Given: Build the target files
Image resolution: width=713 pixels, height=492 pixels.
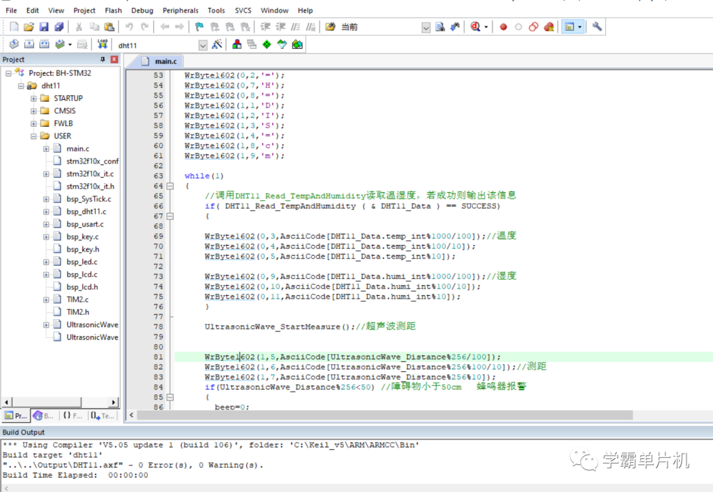Looking at the screenshot, I should point(29,44).
